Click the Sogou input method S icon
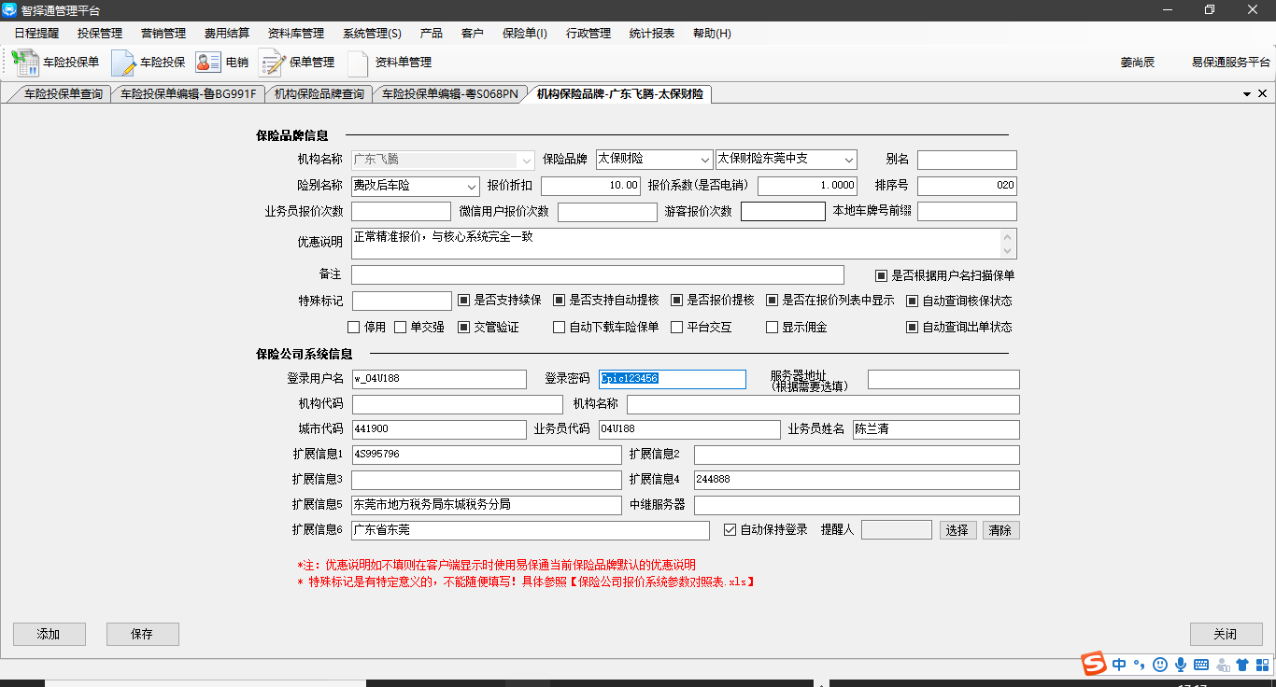 click(x=1094, y=664)
